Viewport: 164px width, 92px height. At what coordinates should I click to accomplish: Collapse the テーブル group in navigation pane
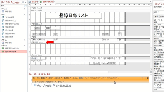point(25,9)
